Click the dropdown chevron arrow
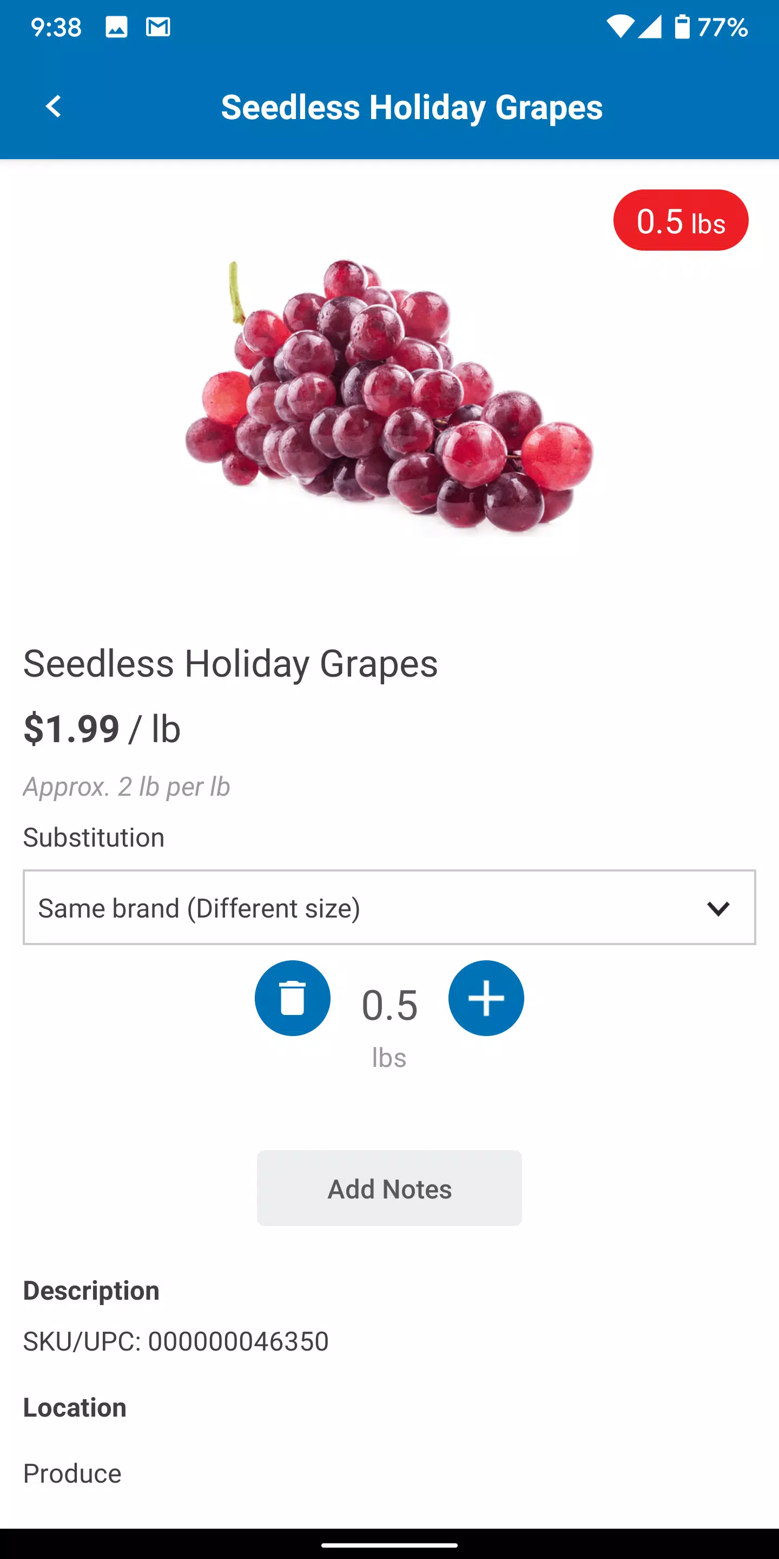Screen dimensions: 779x1559 [718, 908]
